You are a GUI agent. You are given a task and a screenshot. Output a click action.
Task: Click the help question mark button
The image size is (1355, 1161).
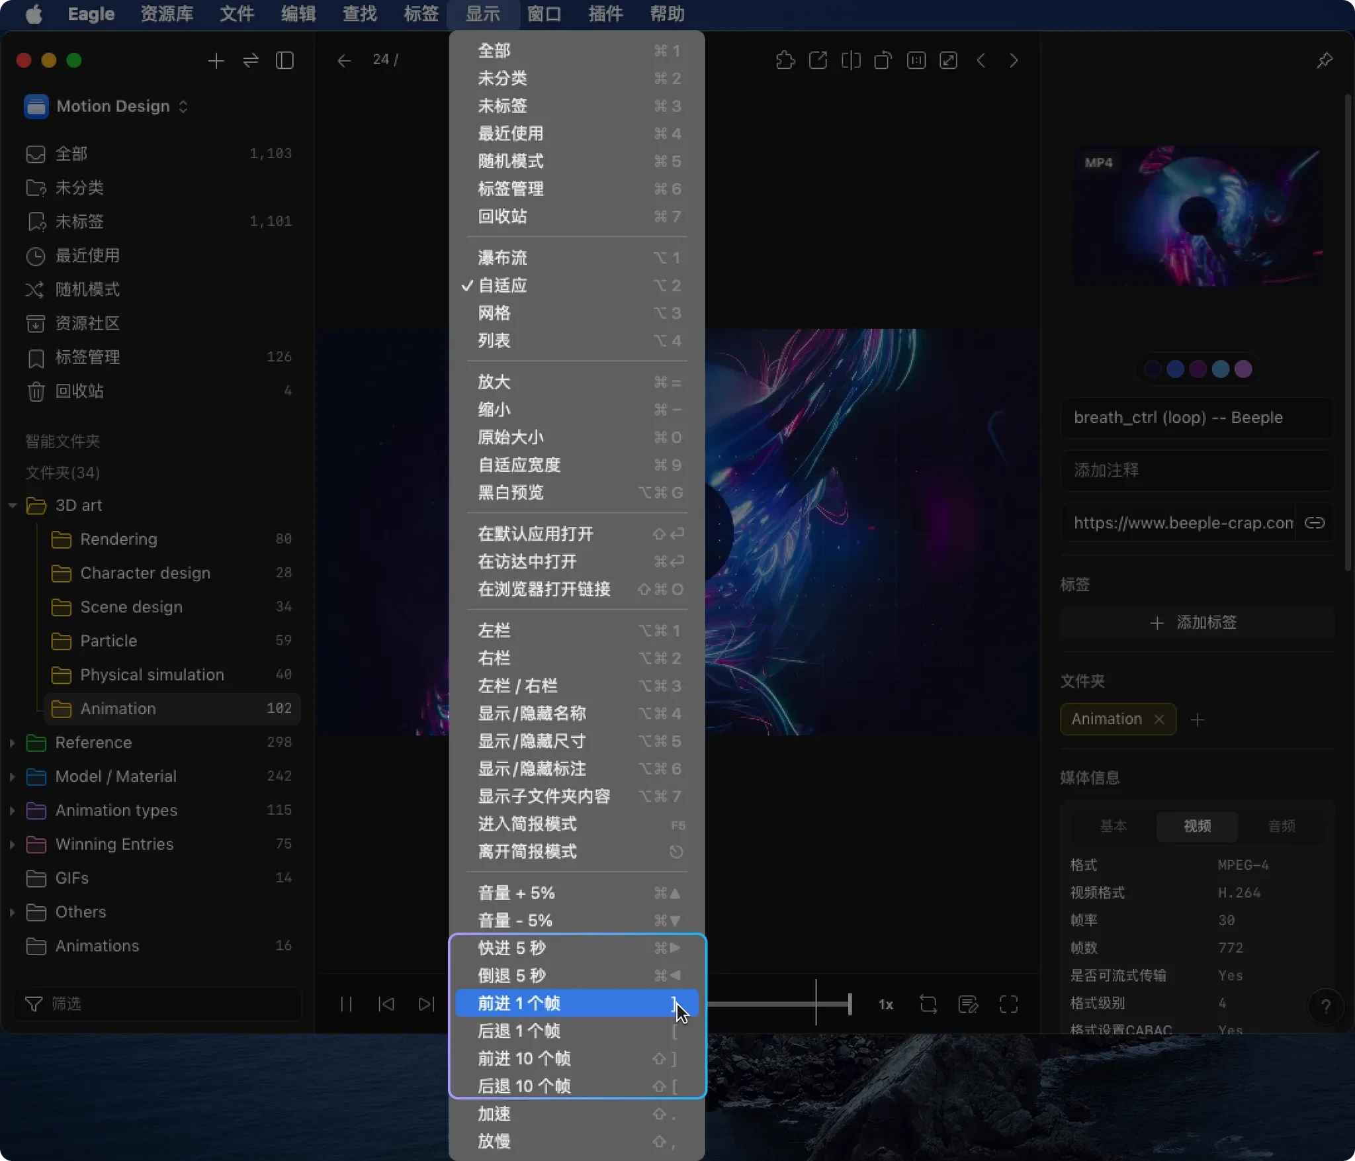(x=1325, y=1007)
